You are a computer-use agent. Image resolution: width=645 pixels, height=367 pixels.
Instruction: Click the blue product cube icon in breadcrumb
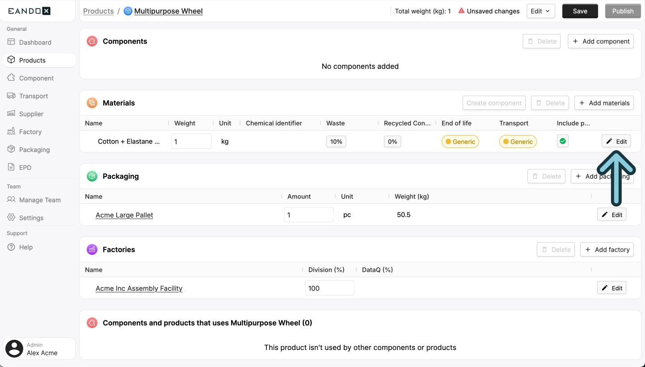pyautogui.click(x=128, y=11)
